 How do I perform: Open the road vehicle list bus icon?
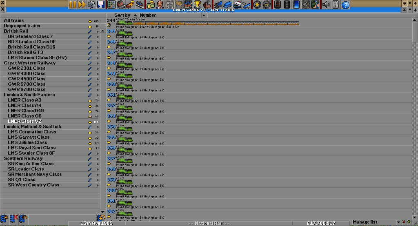[227, 4]
